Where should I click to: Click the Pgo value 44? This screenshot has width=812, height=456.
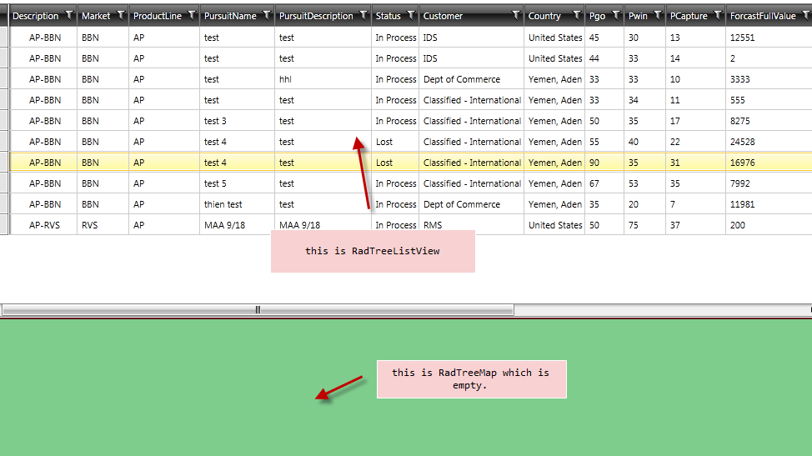pyautogui.click(x=594, y=58)
